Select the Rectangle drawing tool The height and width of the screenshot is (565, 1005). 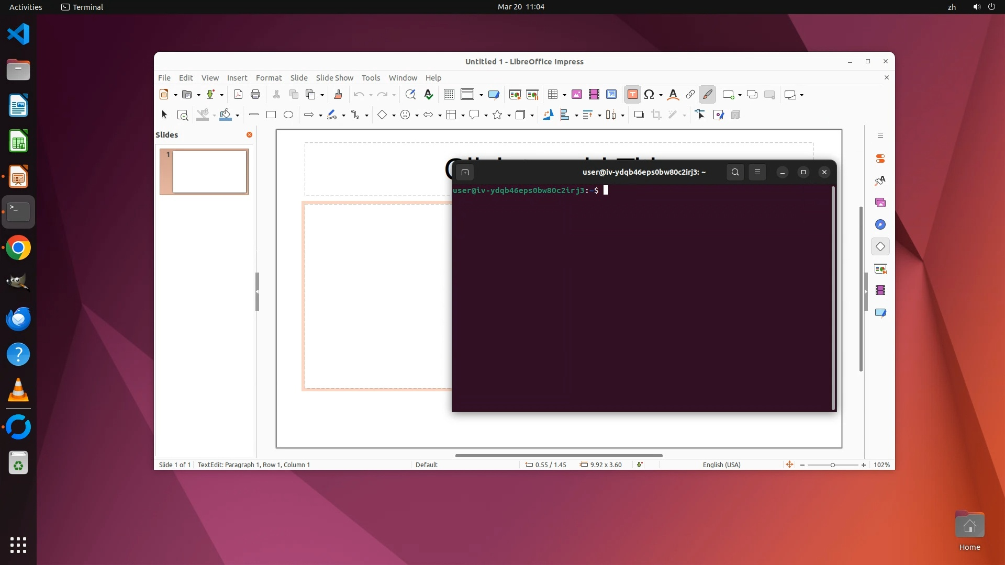click(x=271, y=115)
